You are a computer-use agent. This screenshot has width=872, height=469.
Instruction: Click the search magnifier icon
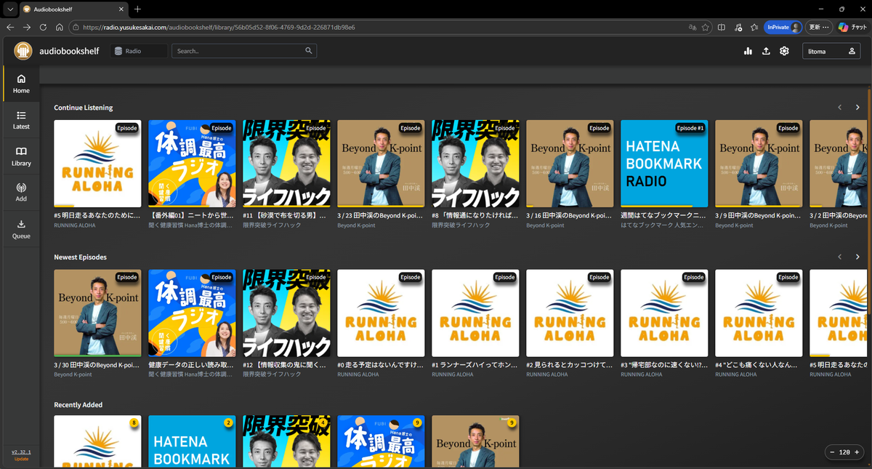tap(309, 51)
